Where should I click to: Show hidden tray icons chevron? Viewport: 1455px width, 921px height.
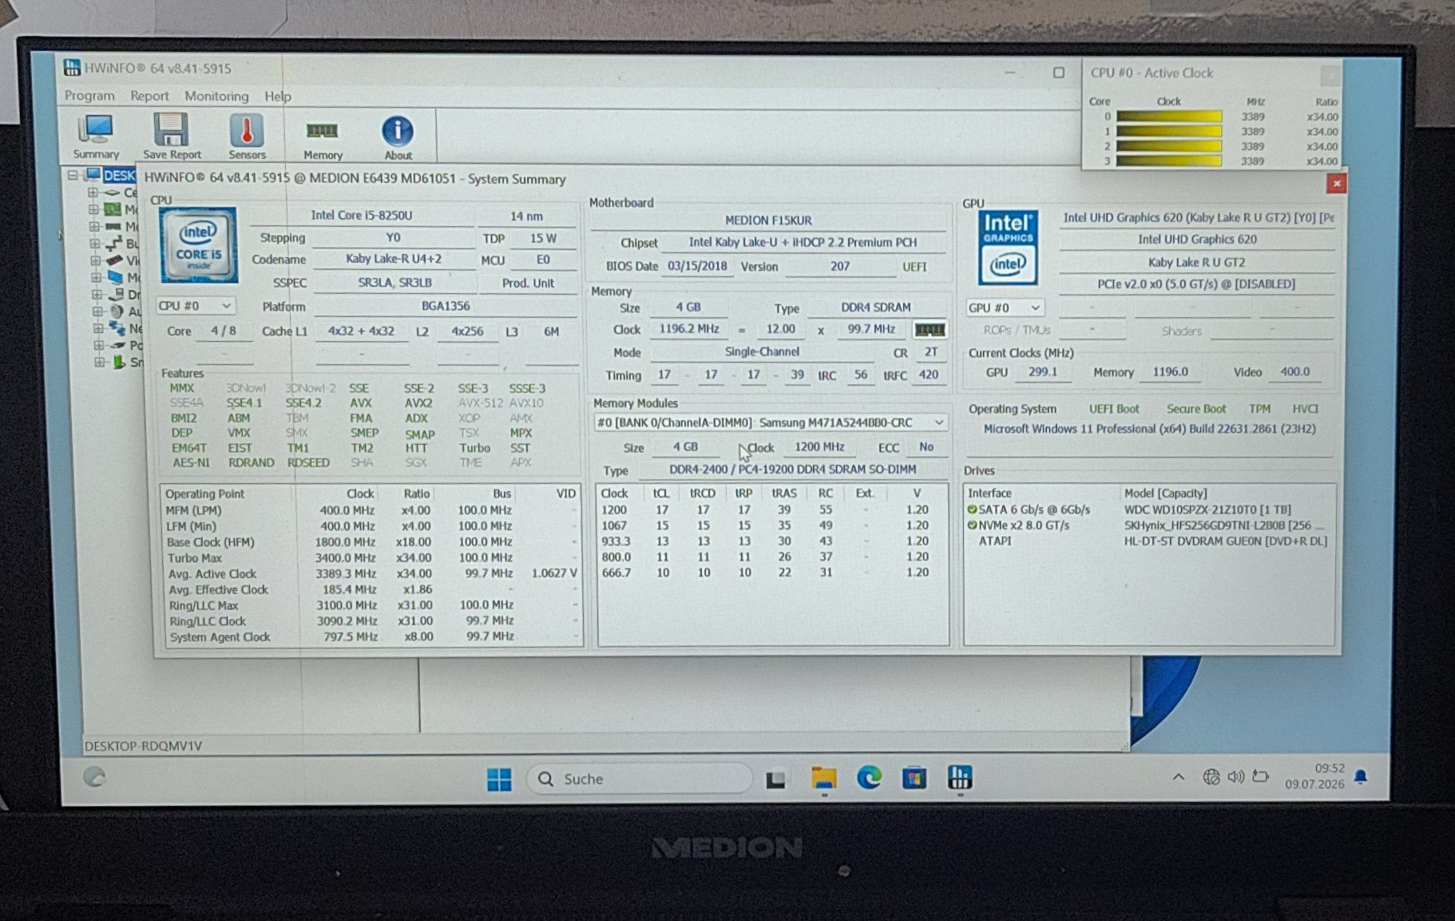[x=1178, y=776]
